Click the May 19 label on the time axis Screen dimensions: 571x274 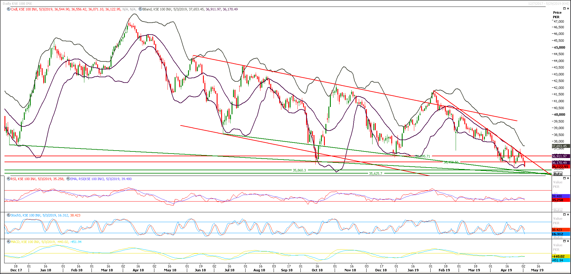click(537, 270)
